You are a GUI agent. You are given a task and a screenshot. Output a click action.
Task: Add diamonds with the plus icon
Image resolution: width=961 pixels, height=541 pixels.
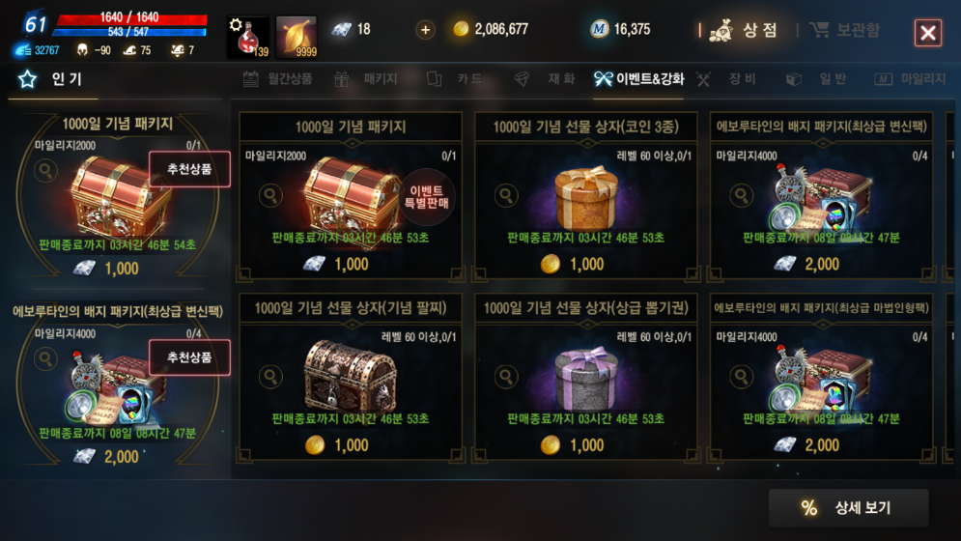pyautogui.click(x=425, y=29)
